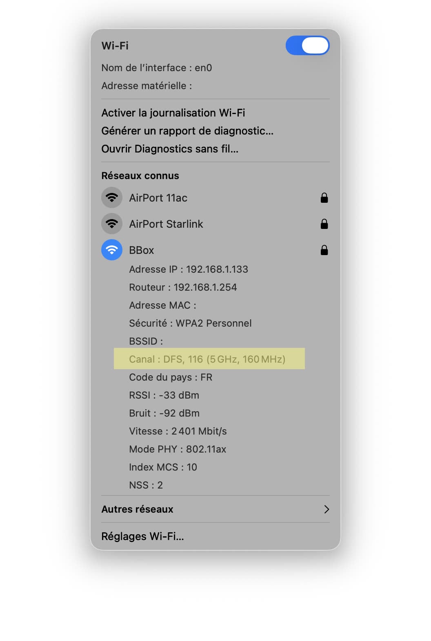Image resolution: width=431 pixels, height=641 pixels.
Task: Click the lock icon on the BBox row
Action: tap(324, 250)
